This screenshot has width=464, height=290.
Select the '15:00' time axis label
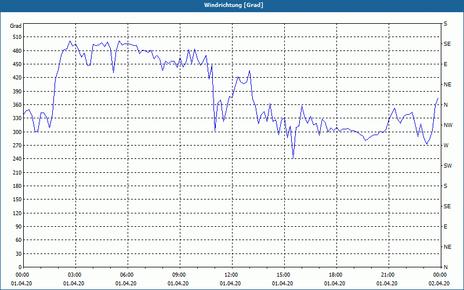(283, 275)
